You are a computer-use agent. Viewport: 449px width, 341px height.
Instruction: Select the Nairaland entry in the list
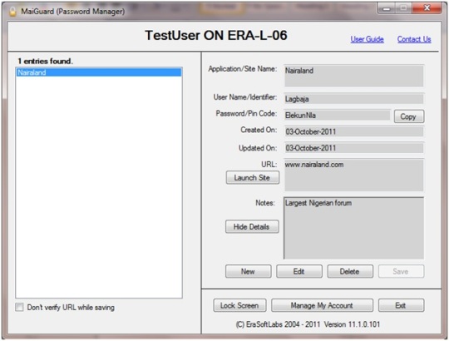[99, 72]
